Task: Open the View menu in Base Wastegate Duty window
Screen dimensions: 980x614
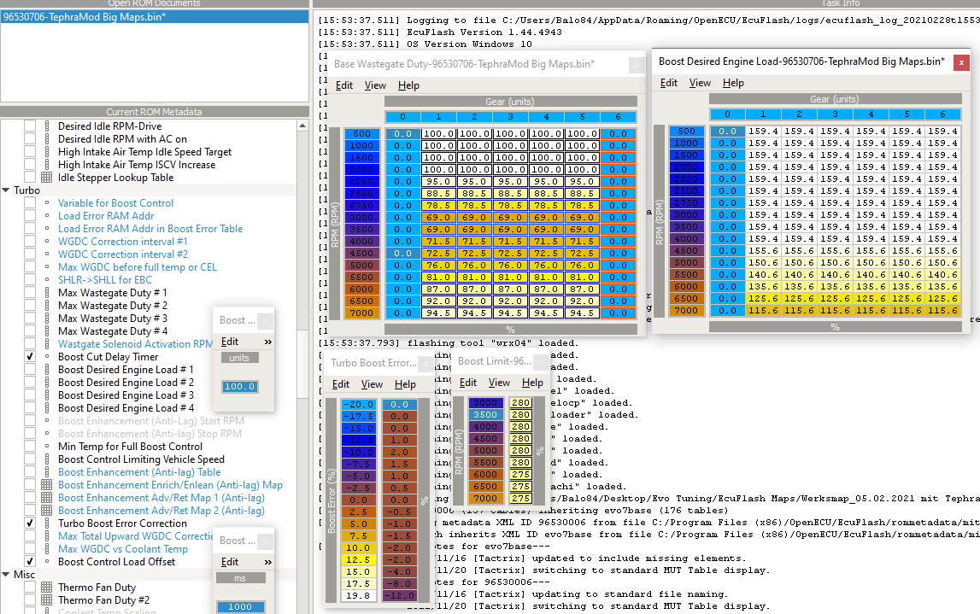Action: point(375,85)
